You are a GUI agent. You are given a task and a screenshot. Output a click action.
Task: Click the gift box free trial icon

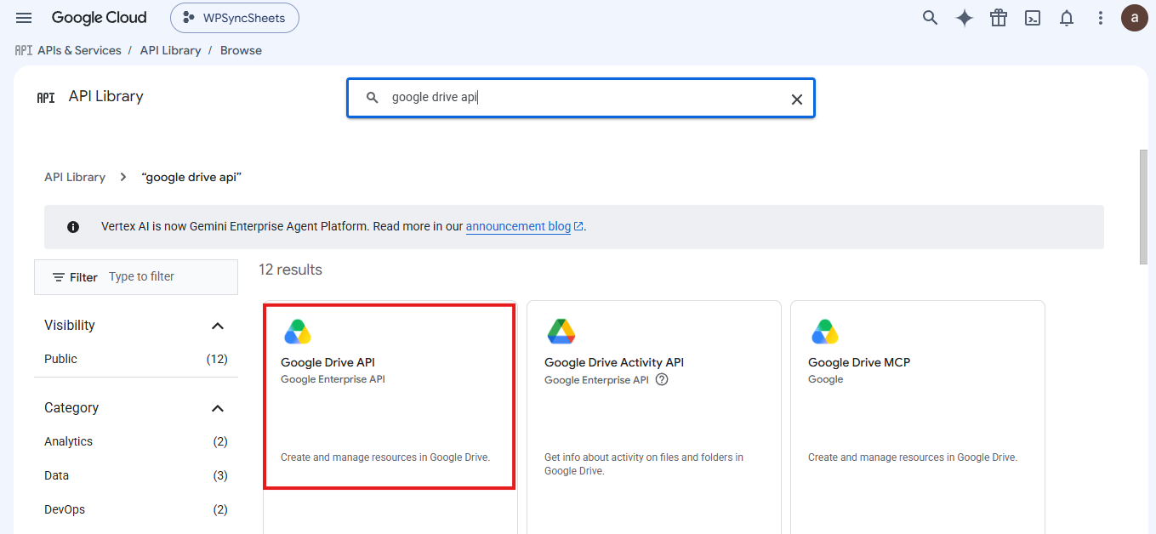[x=999, y=18]
